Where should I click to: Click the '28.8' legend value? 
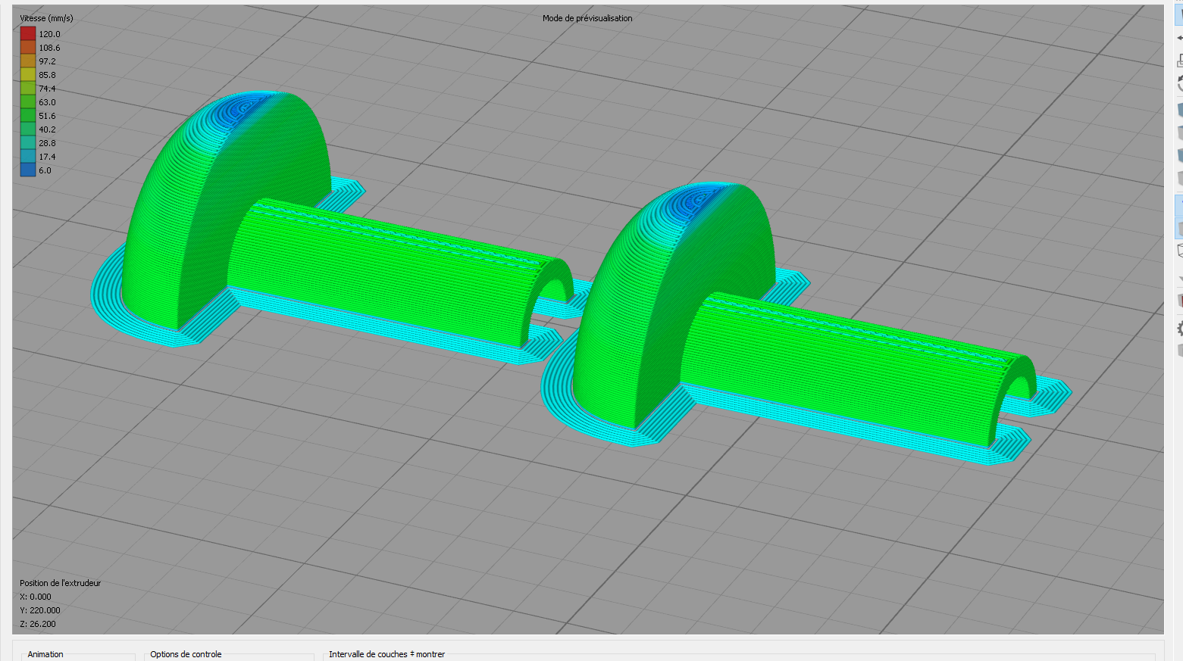(47, 143)
